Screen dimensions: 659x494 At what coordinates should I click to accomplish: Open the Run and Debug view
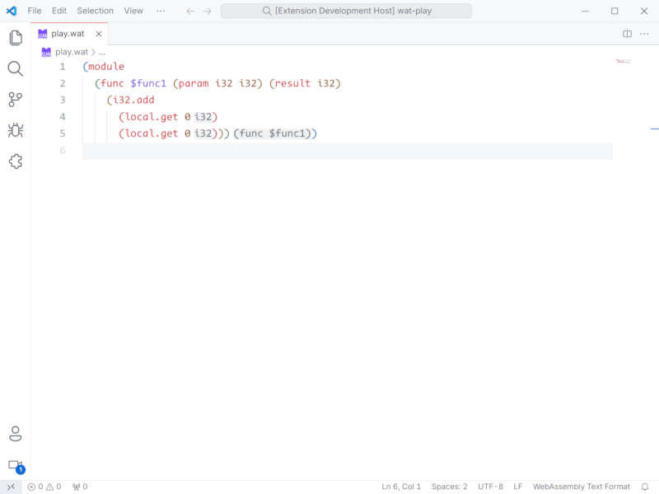pyautogui.click(x=15, y=130)
